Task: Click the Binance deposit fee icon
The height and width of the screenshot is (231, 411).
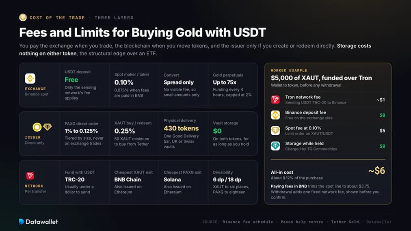Action: 275,115
